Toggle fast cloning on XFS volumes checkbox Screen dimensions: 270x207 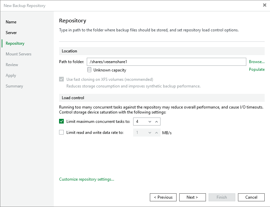(x=61, y=79)
